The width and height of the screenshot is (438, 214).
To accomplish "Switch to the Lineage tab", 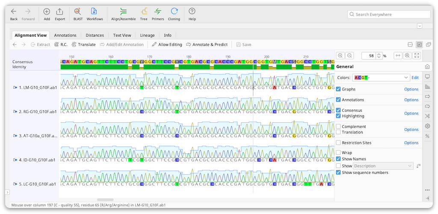I will (x=147, y=35).
